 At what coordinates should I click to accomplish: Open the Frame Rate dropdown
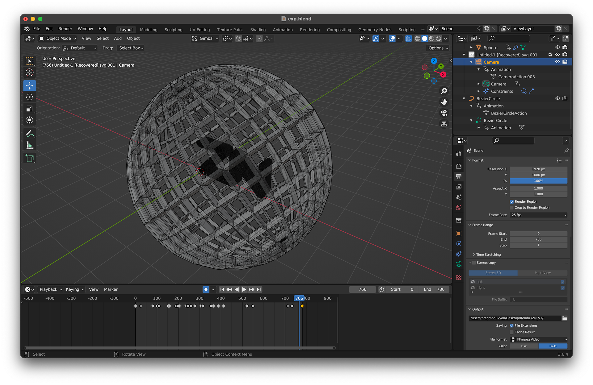tap(538, 215)
